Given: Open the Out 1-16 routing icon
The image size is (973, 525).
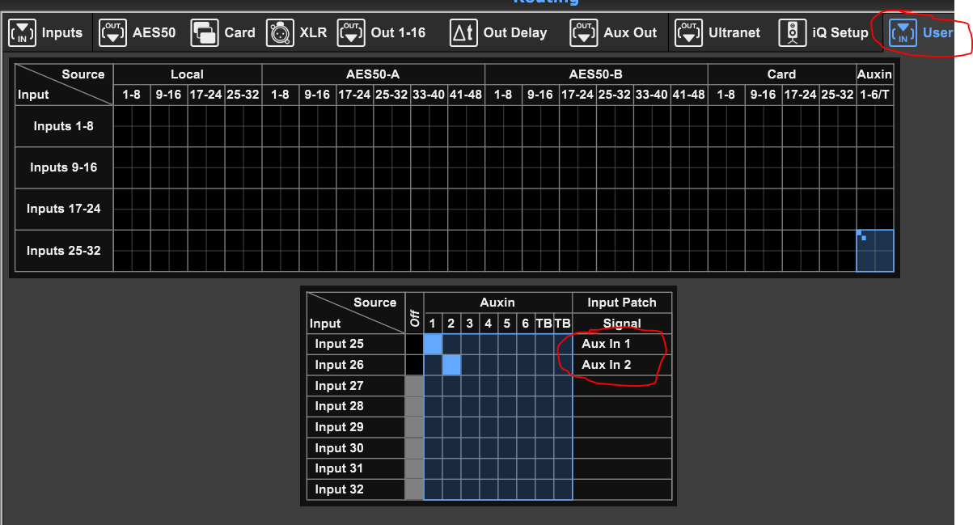Looking at the screenshot, I should coord(351,33).
